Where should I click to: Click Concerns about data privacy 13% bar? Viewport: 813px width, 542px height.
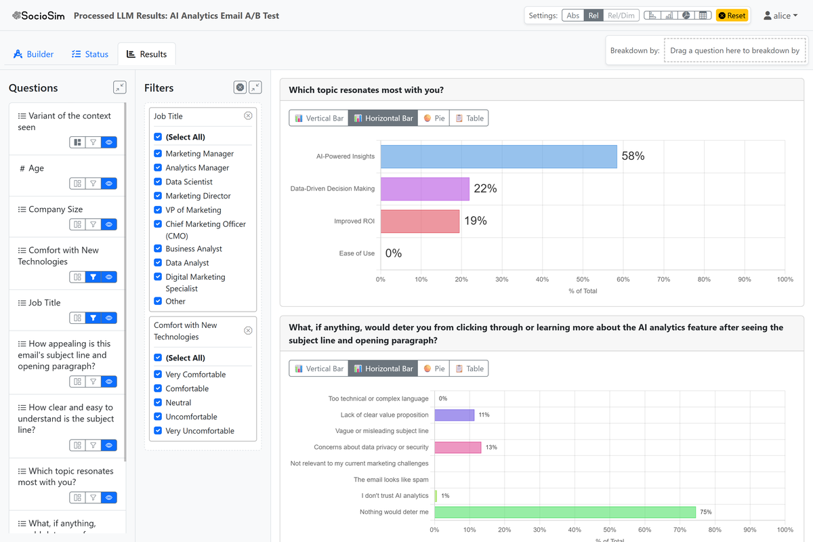458,447
